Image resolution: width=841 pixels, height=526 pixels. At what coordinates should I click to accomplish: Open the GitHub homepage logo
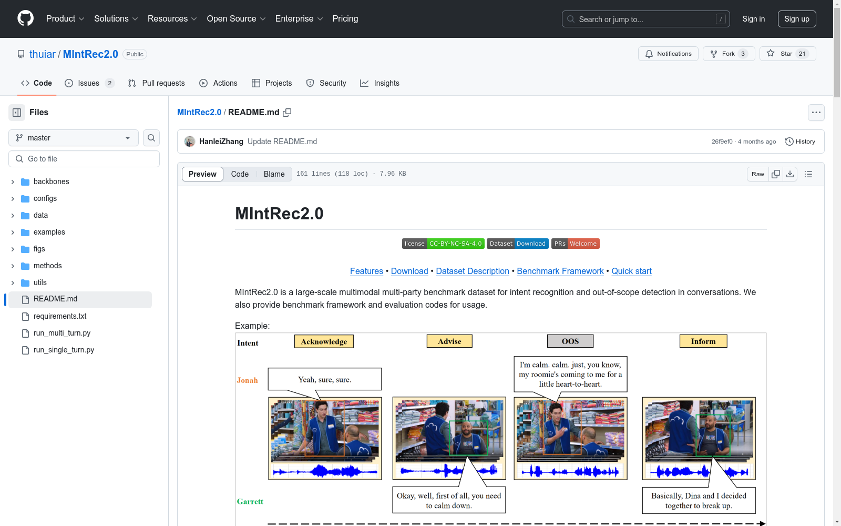[x=25, y=18]
